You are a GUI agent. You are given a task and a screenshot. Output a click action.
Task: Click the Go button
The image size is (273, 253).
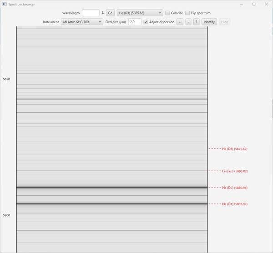[x=110, y=13]
